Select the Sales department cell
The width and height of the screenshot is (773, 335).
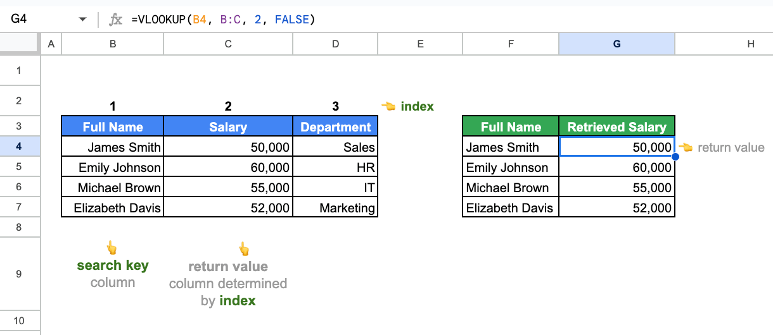(x=335, y=147)
